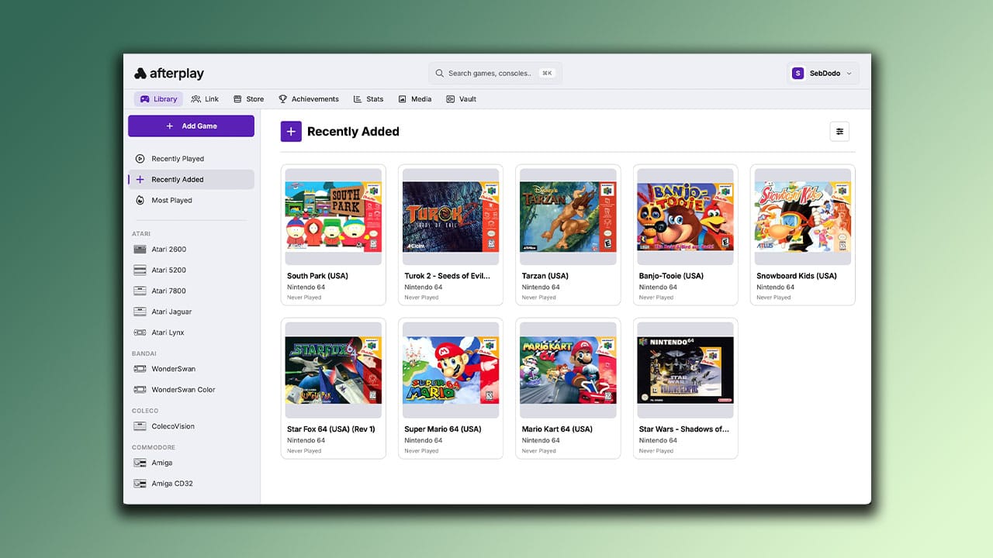Click the Atari Jaguar console icon

[140, 312]
